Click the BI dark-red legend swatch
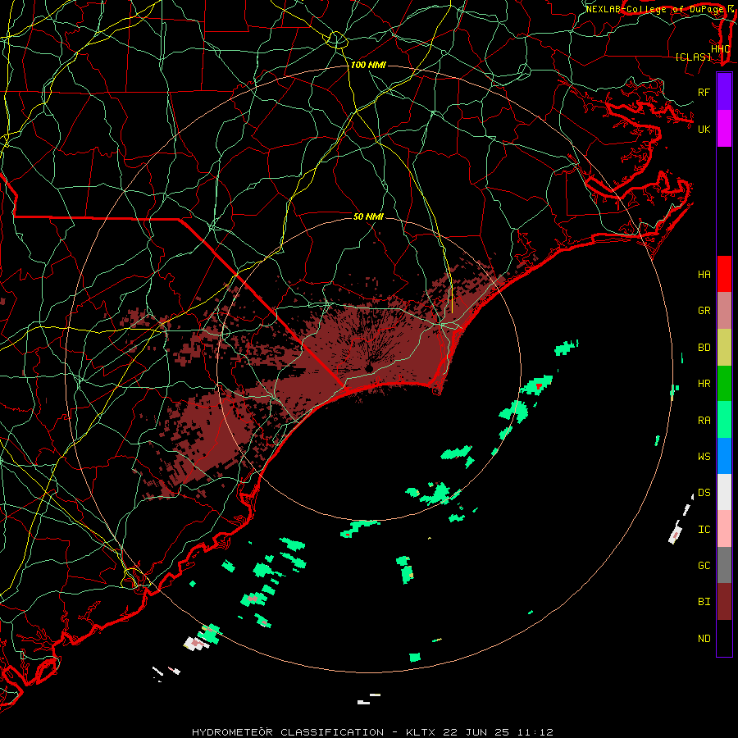 [x=724, y=602]
